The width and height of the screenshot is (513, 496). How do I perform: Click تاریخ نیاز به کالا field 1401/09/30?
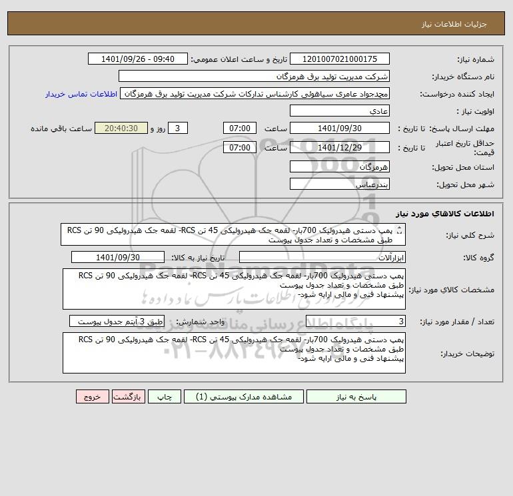pyautogui.click(x=118, y=257)
